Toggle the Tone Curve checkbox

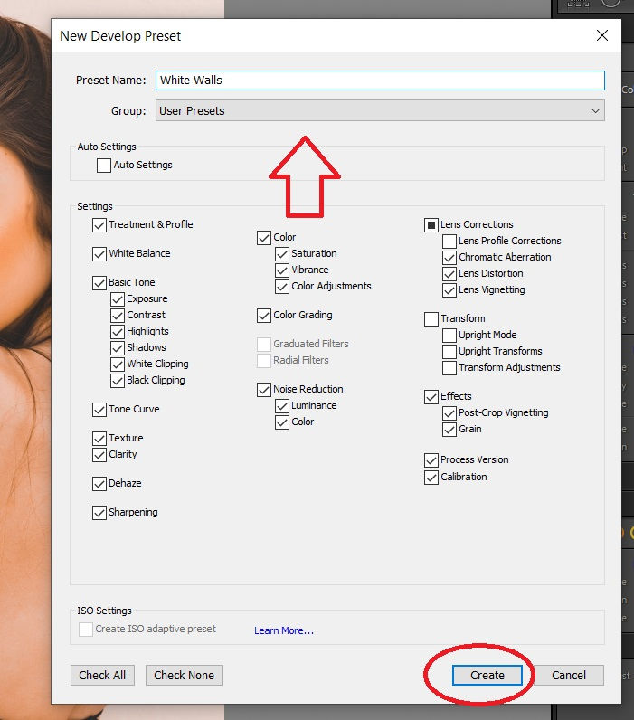99,410
